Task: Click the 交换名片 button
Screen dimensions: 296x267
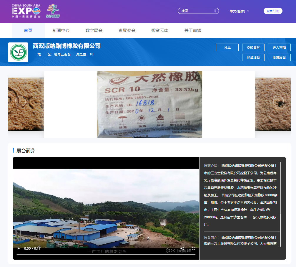Action: point(253,47)
